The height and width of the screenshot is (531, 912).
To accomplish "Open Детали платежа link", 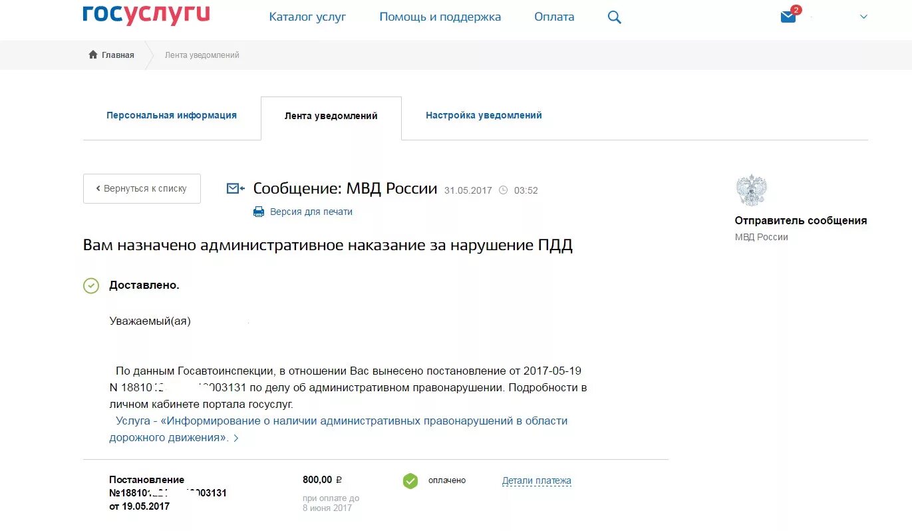I will coord(537,480).
